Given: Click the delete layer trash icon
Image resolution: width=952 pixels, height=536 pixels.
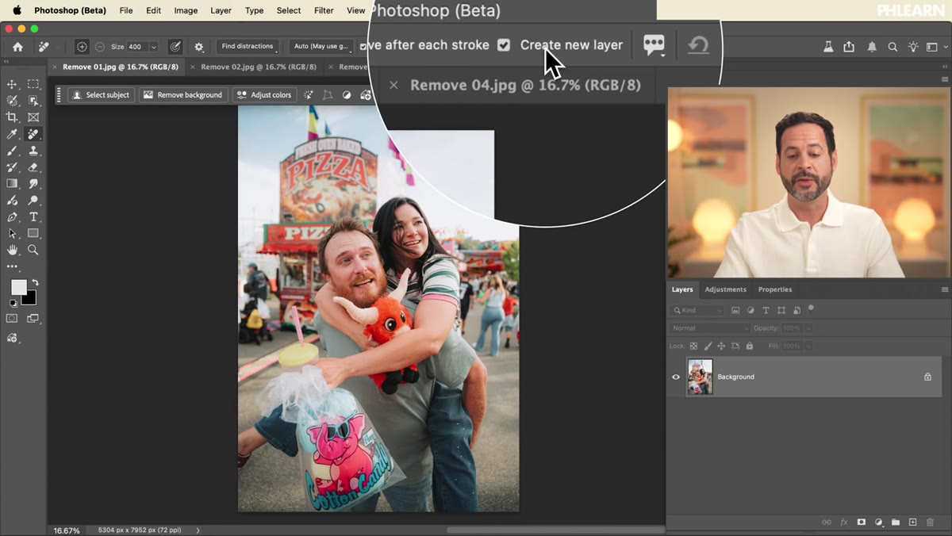Looking at the screenshot, I should point(930,523).
